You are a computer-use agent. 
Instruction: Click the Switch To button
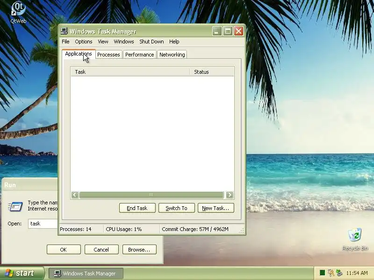[177, 208]
